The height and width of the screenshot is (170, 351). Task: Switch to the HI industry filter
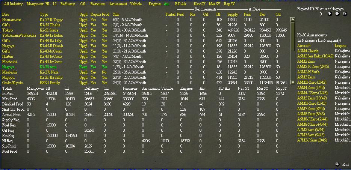pyautogui.click(x=47, y=4)
